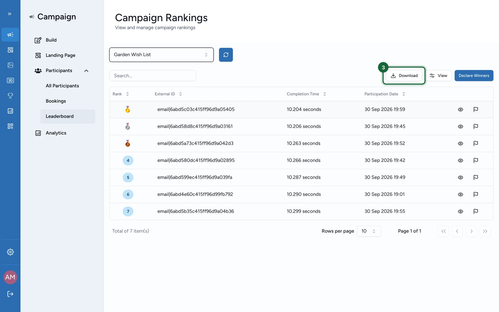Image resolution: width=499 pixels, height=312 pixels.
Task: Open All Participants submenu item
Action: (x=62, y=86)
